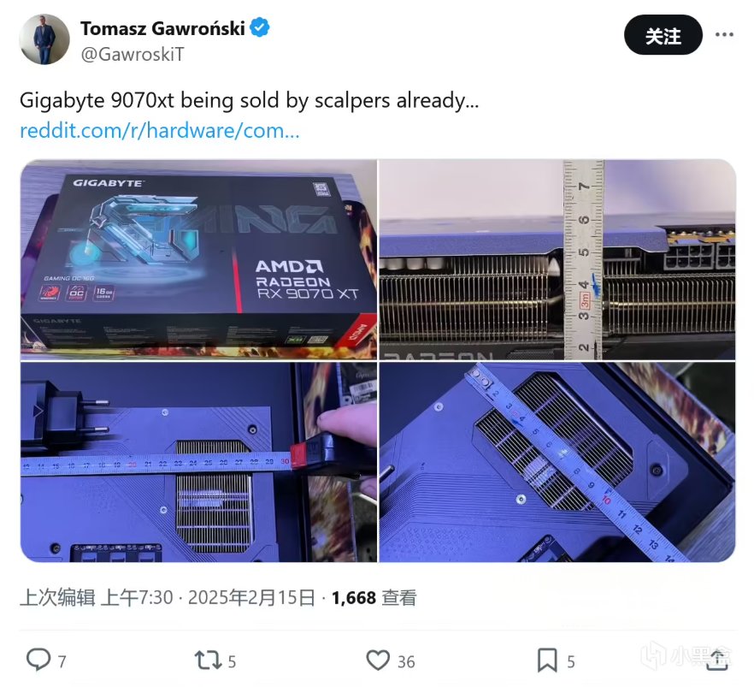Click the 1,668 查看 view count
This screenshot has width=754, height=687.
pyautogui.click(x=374, y=597)
